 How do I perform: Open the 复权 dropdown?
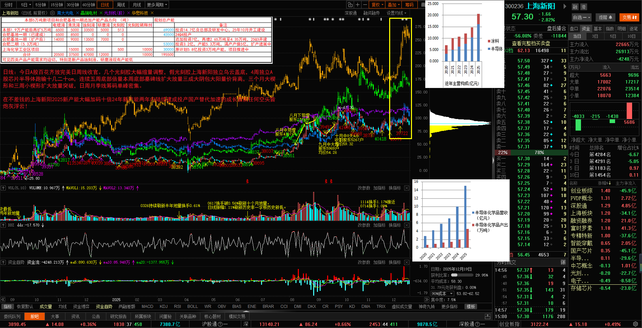pyautogui.click(x=377, y=5)
